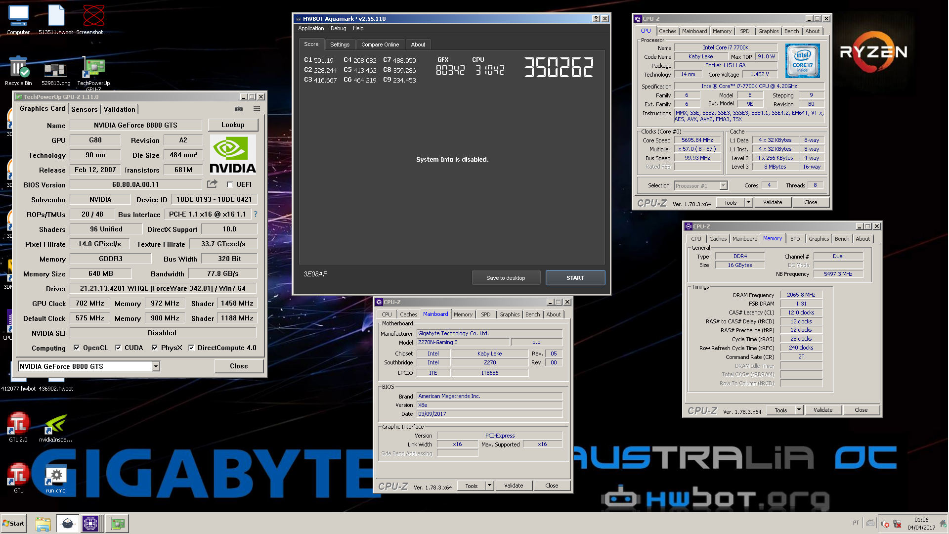Open Caches tab in CPU-Z CPU window
Image resolution: width=949 pixels, height=534 pixels.
[x=667, y=31]
